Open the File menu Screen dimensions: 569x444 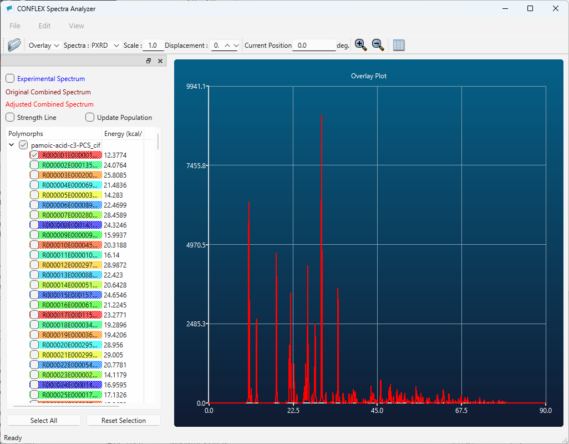point(15,26)
